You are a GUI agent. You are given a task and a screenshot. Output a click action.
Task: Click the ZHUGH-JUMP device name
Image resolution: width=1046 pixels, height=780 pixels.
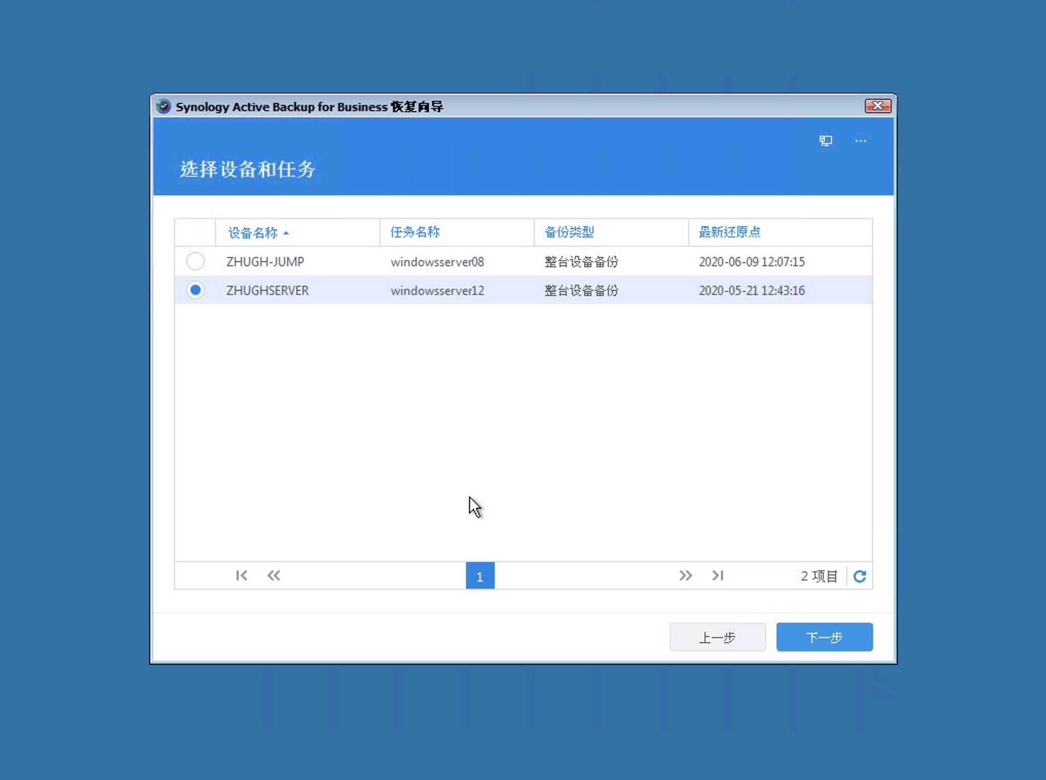265,262
